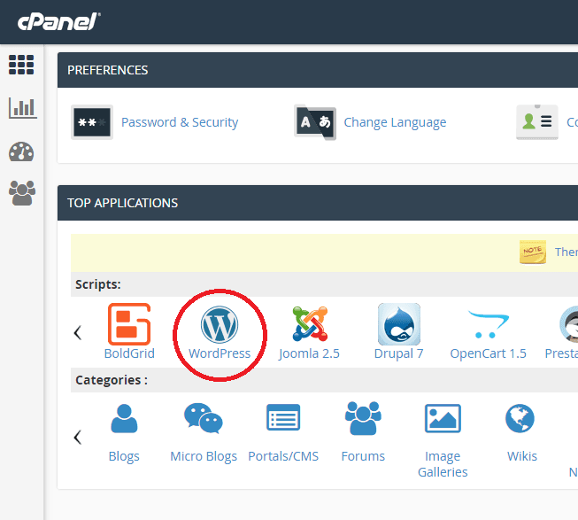Click the PrestaShop icon at right edge
This screenshot has height=520, width=578.
(x=569, y=324)
